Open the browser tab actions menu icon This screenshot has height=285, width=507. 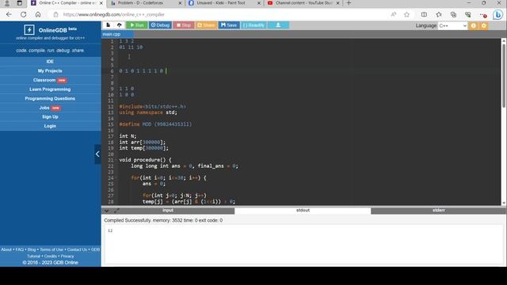19,3
